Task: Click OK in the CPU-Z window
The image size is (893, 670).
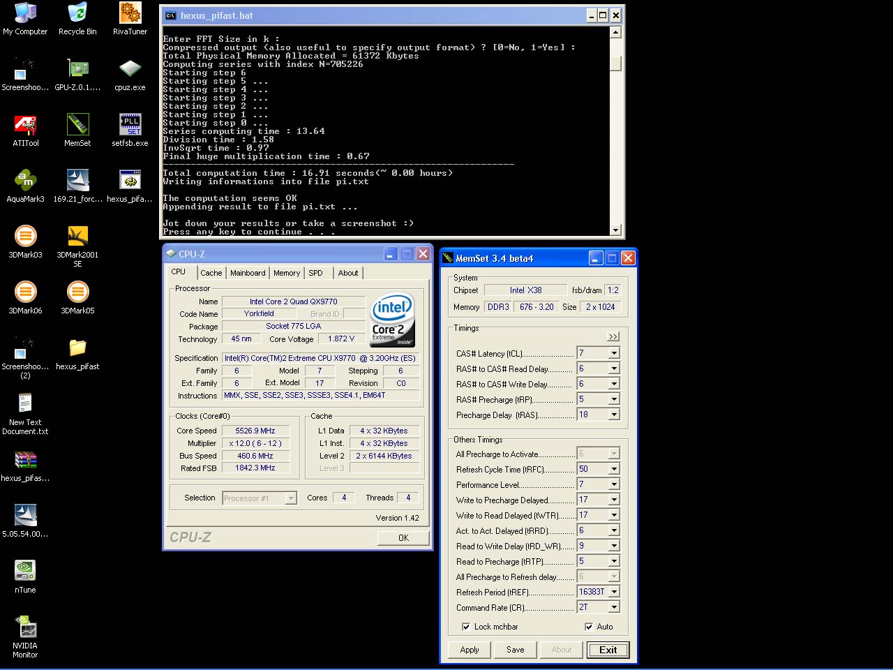Action: (403, 537)
